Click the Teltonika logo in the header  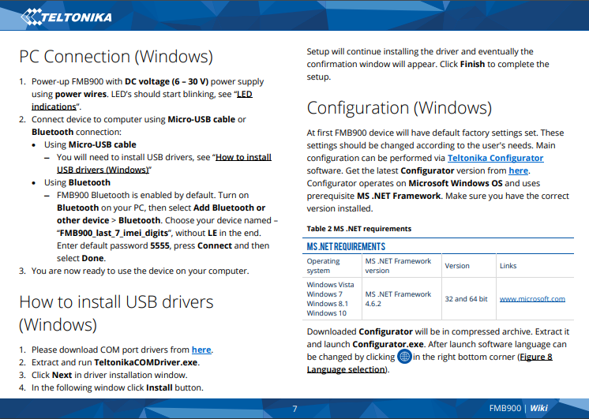coord(67,15)
